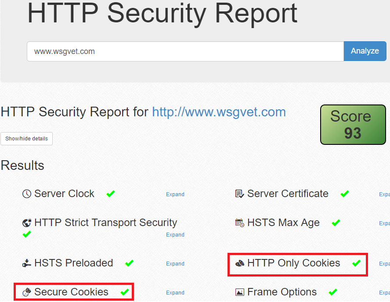Click the Frame Options image icon

coord(240,292)
